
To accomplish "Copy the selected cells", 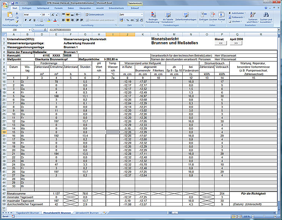I will (x=17, y=17).
